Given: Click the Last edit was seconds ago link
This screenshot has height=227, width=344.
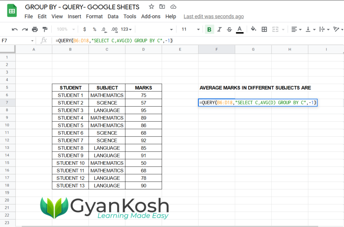Looking at the screenshot, I should (x=213, y=16).
